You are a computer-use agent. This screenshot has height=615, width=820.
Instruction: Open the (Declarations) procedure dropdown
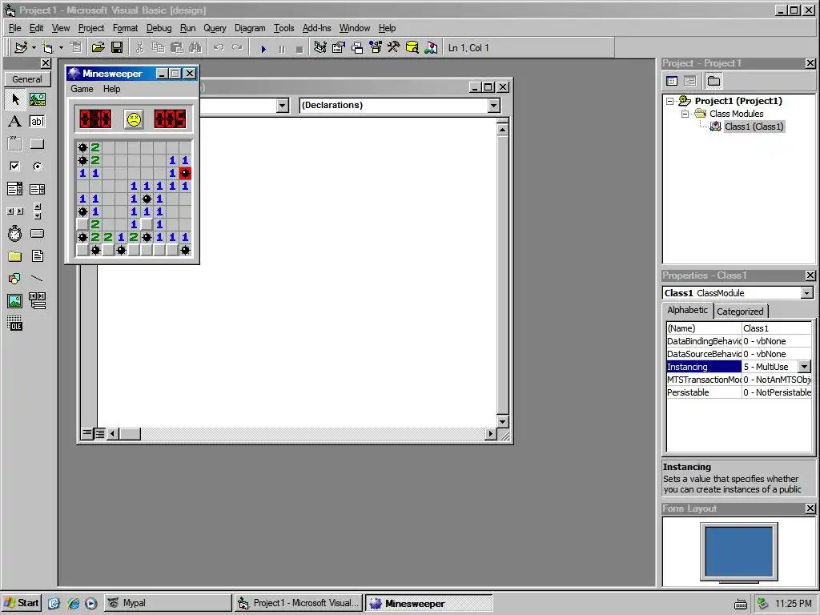point(493,106)
